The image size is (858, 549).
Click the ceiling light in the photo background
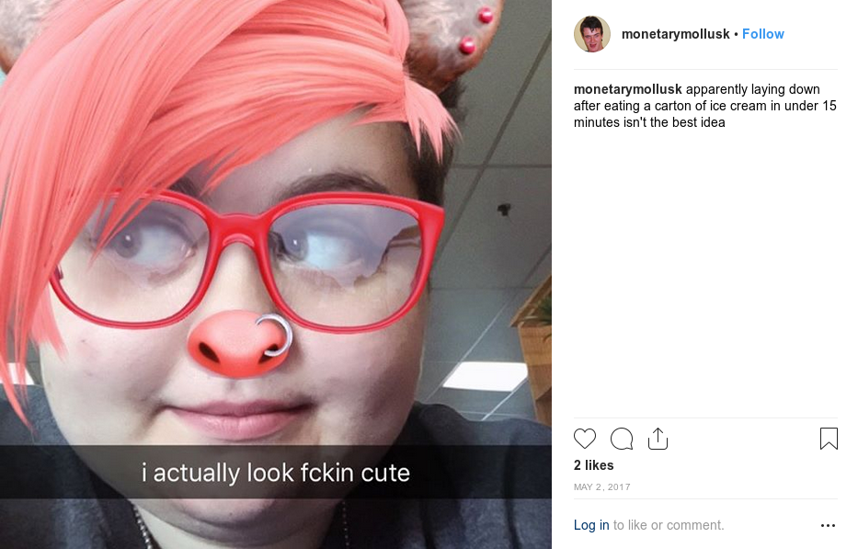[485, 376]
